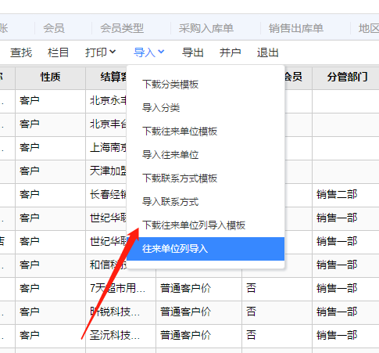This screenshot has width=379, height=353.
Task: Open 栏目 column settings
Action: pyautogui.click(x=58, y=52)
